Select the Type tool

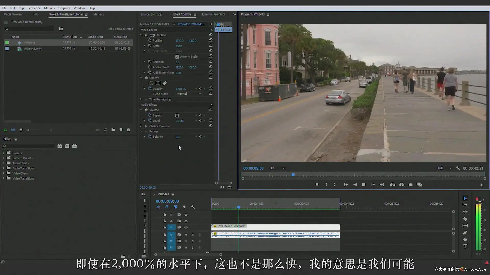(x=465, y=246)
